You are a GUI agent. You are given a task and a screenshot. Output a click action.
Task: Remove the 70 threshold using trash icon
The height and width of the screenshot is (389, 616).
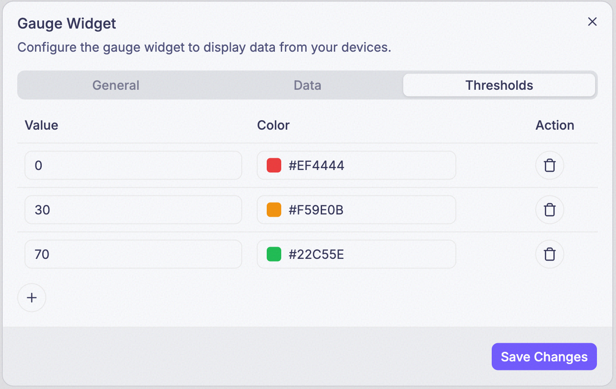coord(550,254)
